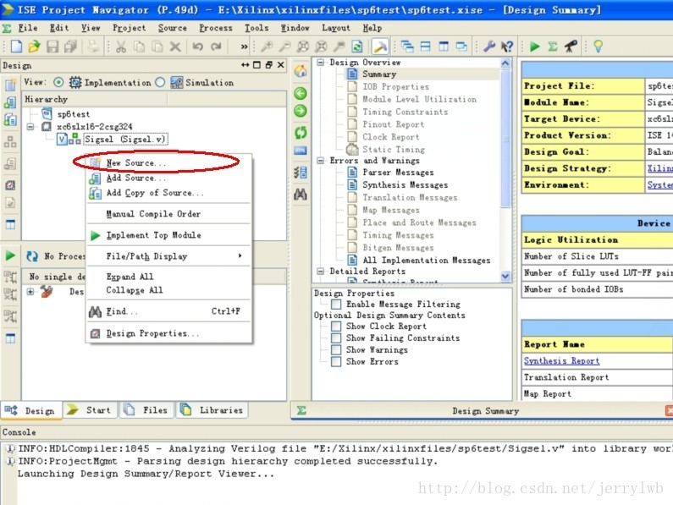Viewport: 673px width, 505px height.
Task: Select Implement Top Module menu entry
Action: 168,235
